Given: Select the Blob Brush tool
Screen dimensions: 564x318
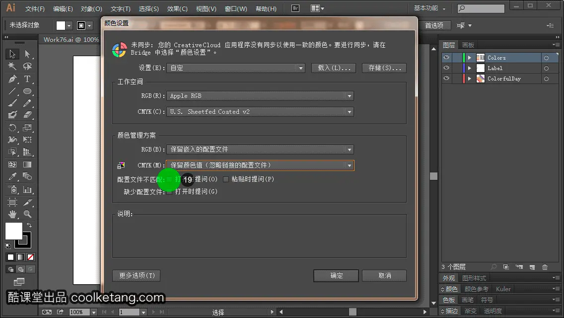Looking at the screenshot, I should click(x=12, y=115).
